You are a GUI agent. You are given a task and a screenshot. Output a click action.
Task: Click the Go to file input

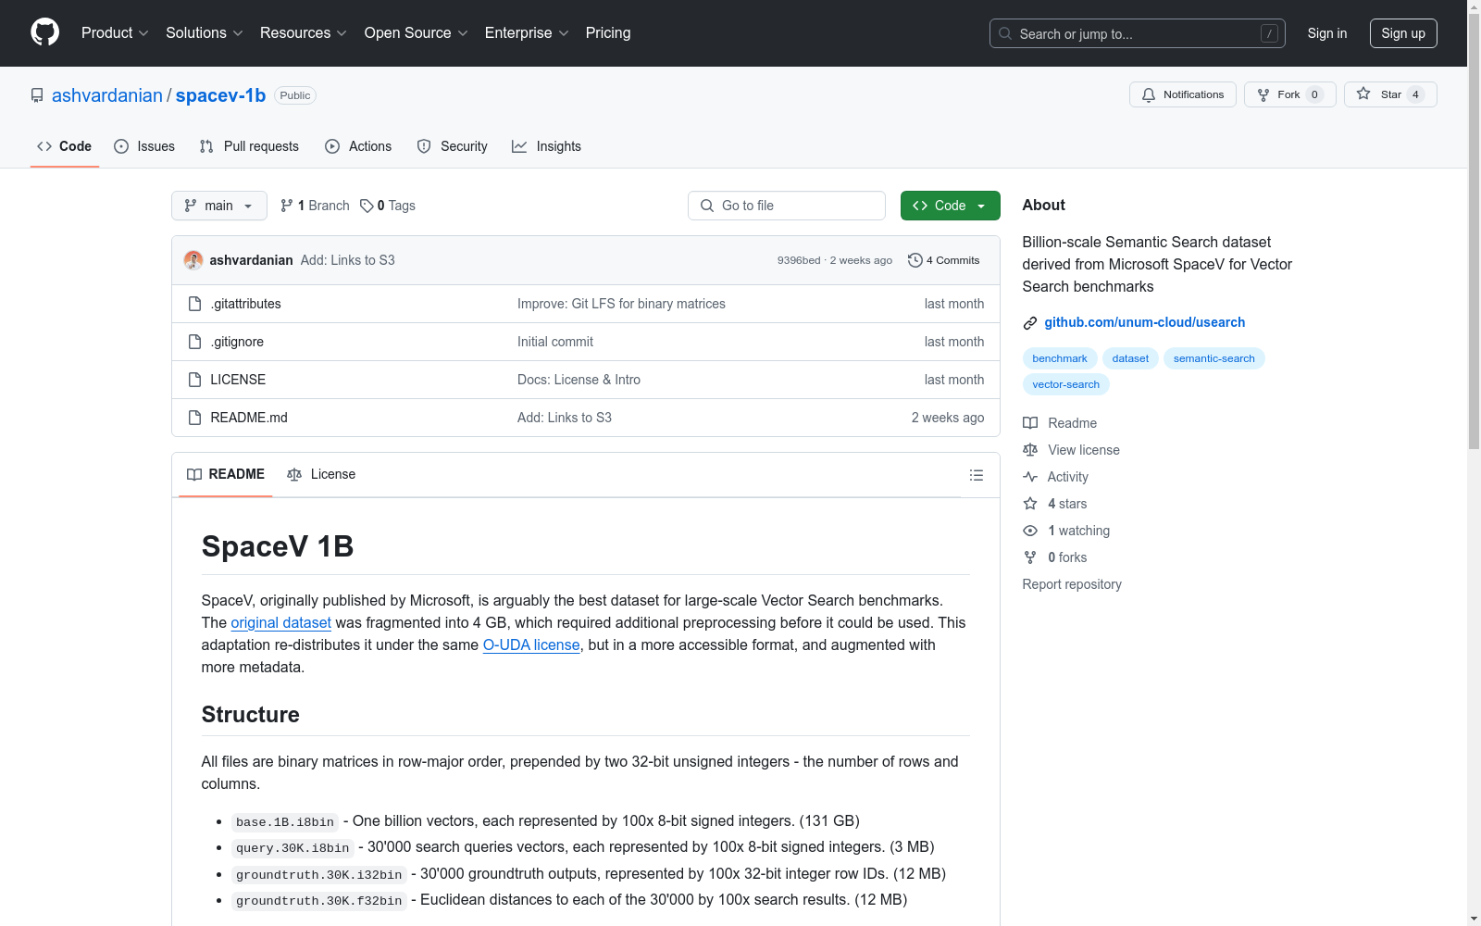click(787, 206)
